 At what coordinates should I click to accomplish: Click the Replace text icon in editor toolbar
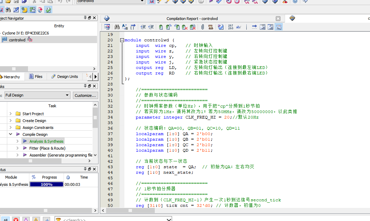click(x=125, y=27)
